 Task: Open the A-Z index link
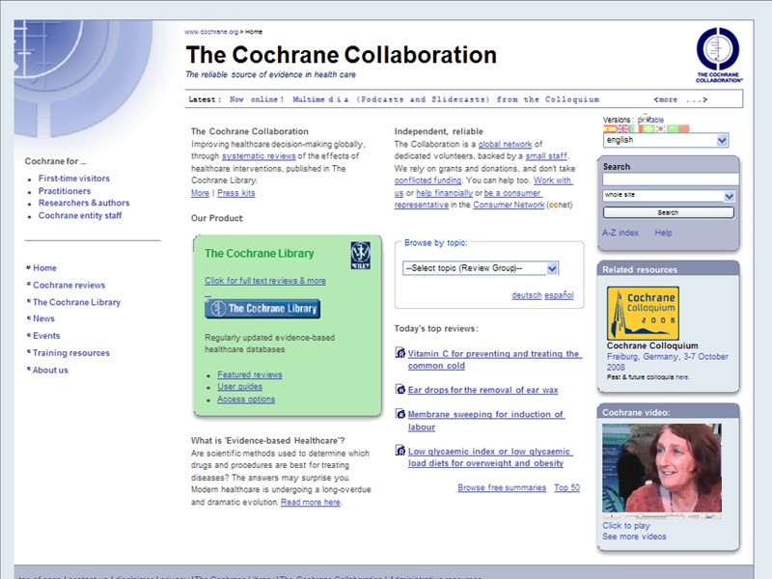[x=620, y=233]
